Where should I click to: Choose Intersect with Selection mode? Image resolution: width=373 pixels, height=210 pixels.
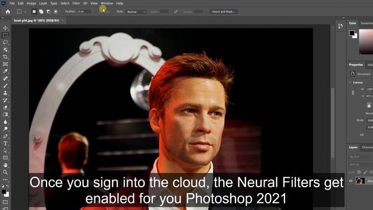pyautogui.click(x=56, y=12)
